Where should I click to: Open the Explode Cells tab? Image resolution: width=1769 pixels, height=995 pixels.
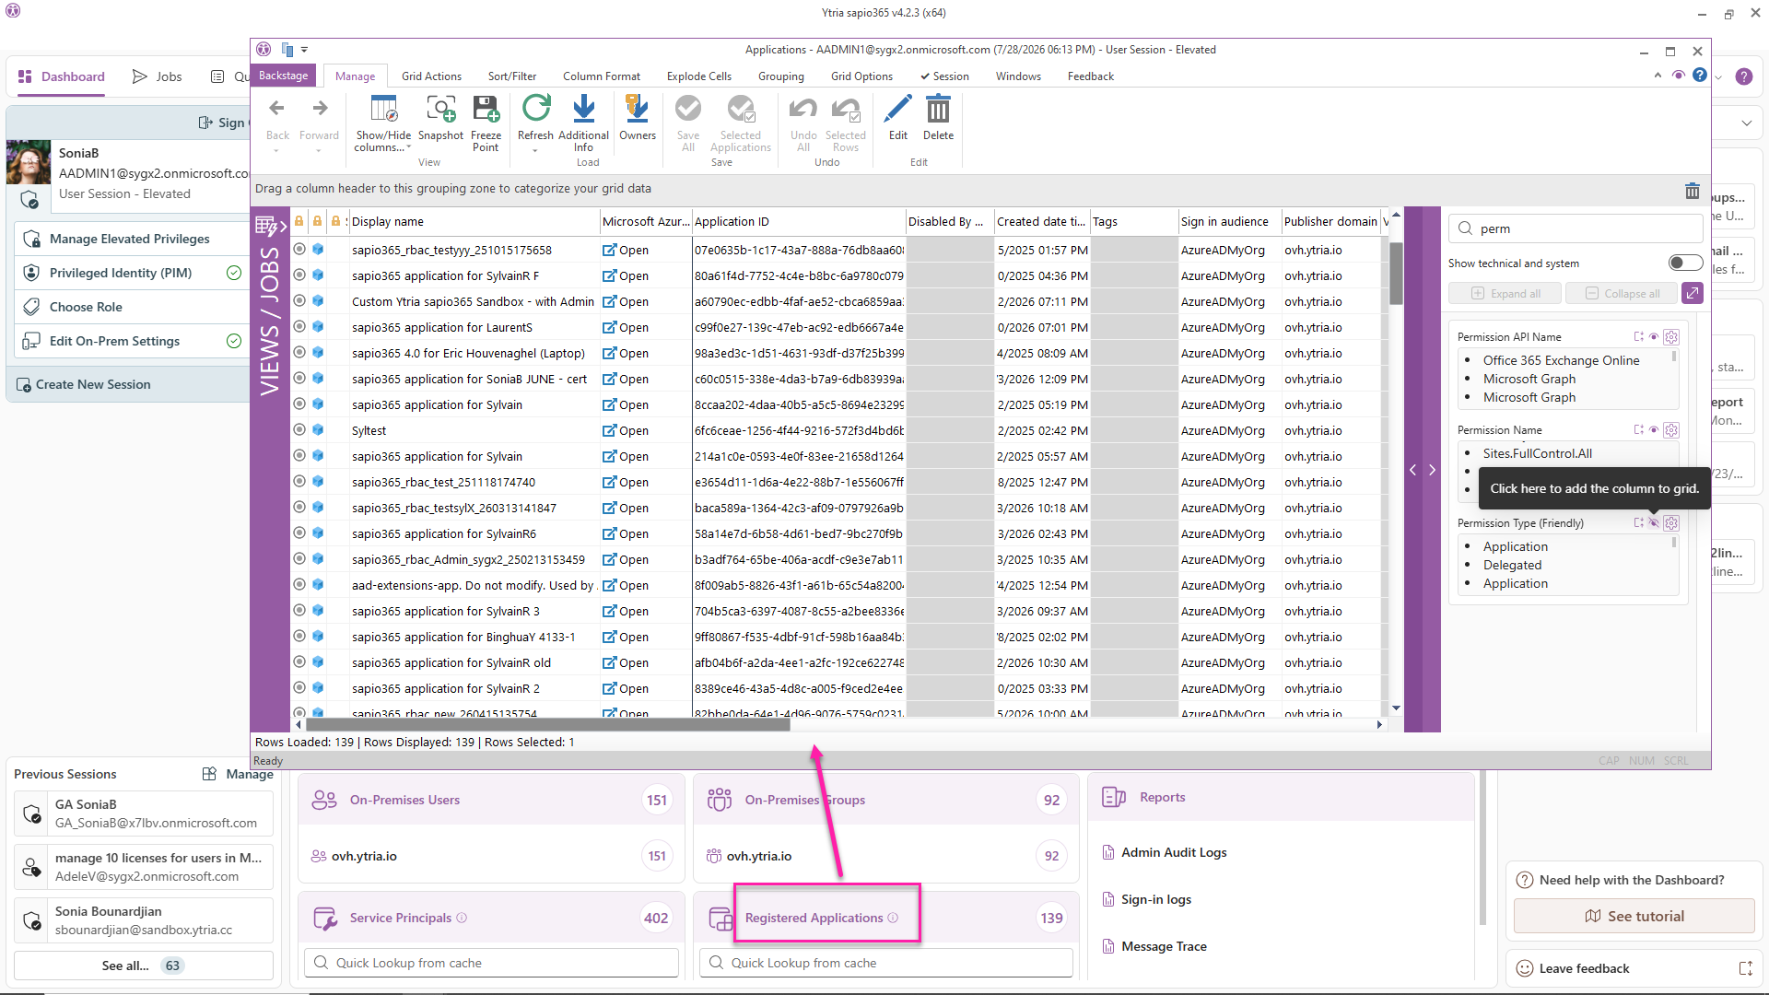point(699,76)
